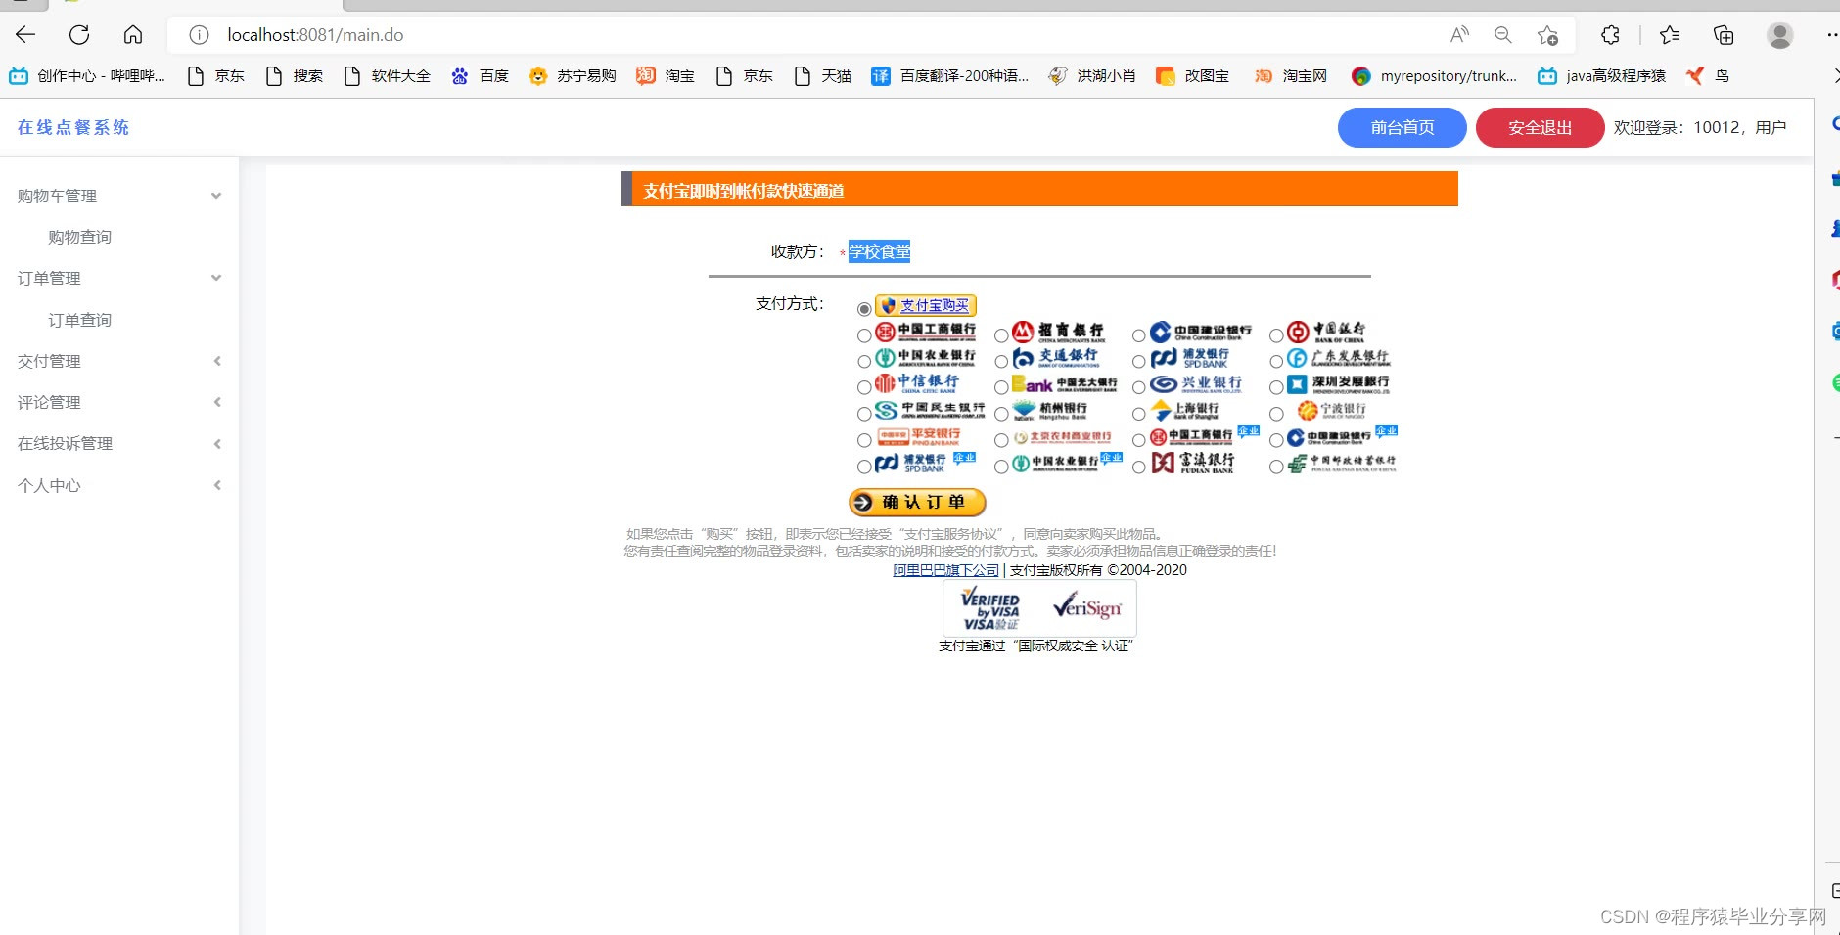The image size is (1840, 935).
Task: Reload the page with the refresh icon
Action: [x=79, y=35]
